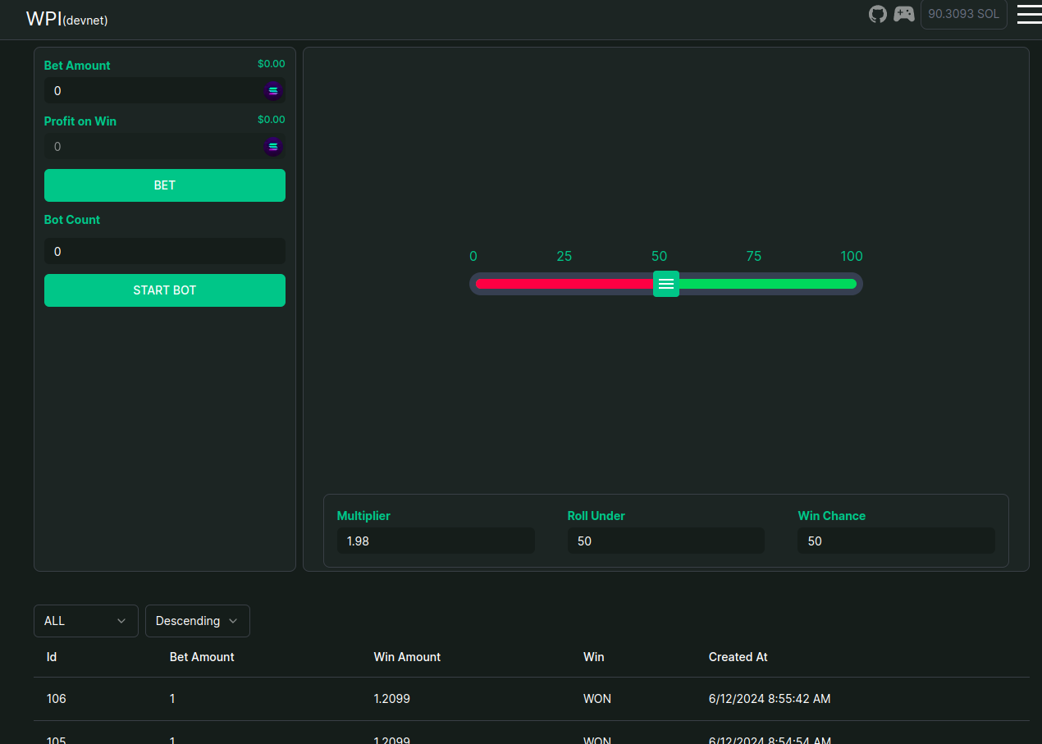Viewport: 1042px width, 744px height.
Task: Click the Bet Amount column header
Action: pyautogui.click(x=202, y=657)
